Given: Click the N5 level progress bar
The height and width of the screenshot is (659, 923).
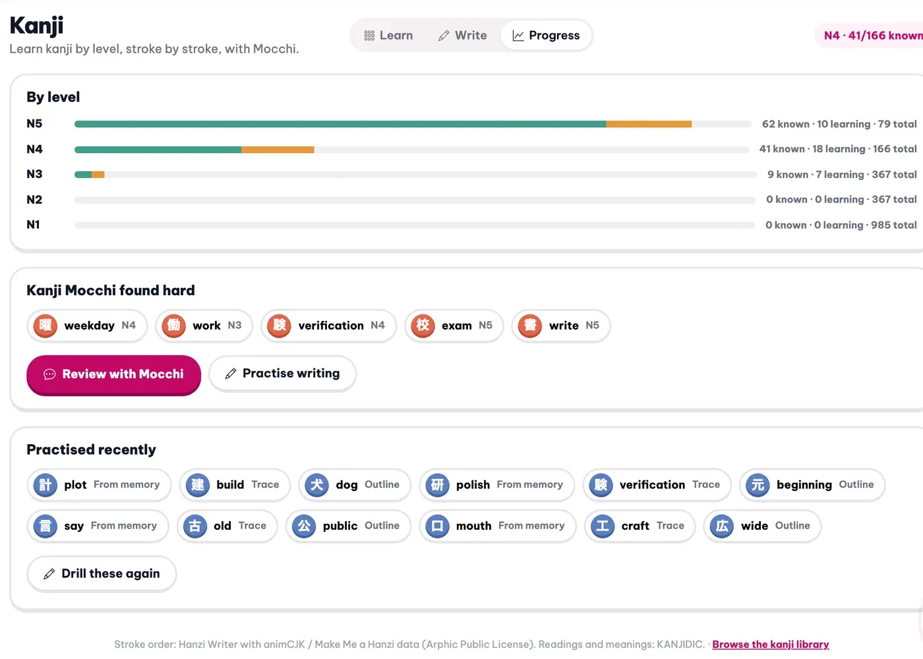Looking at the screenshot, I should click(x=413, y=124).
